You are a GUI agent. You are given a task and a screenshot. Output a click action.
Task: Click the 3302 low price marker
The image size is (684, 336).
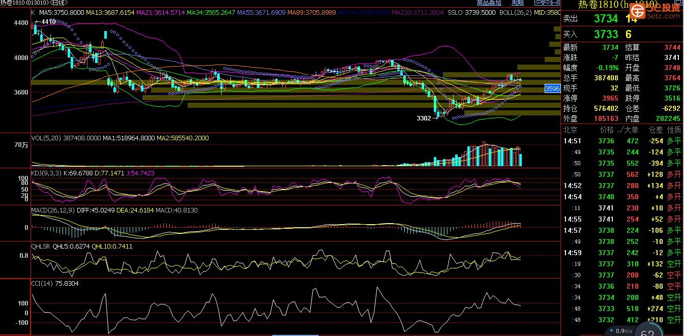pyautogui.click(x=424, y=118)
